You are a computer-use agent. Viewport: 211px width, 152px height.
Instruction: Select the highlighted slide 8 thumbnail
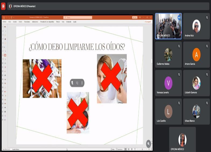tap(5, 55)
